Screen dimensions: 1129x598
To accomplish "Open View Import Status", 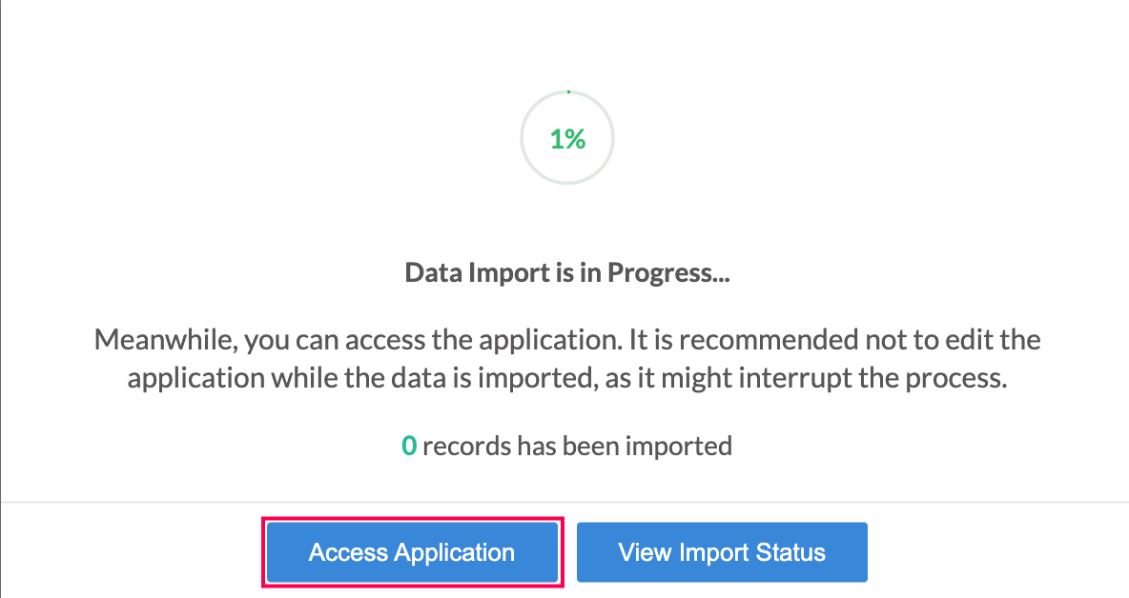I will coord(722,552).
